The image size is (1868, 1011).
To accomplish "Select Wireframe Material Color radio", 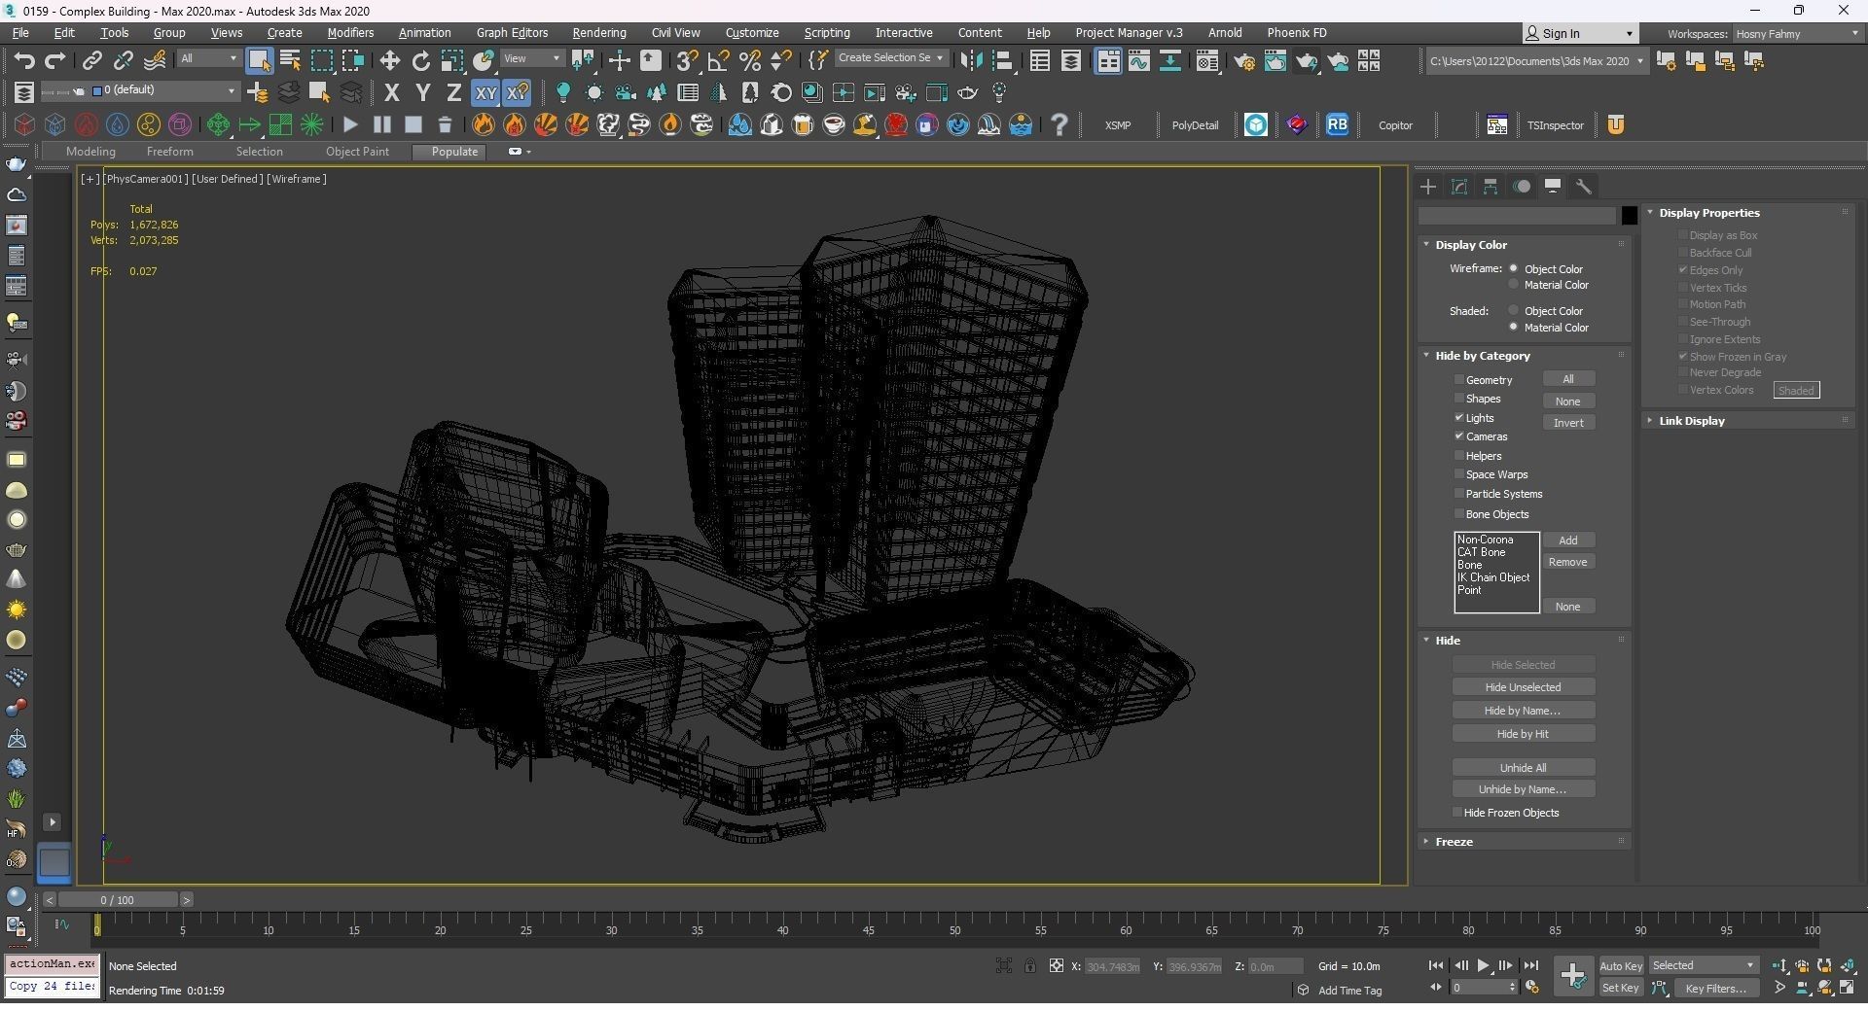I will (x=1513, y=285).
